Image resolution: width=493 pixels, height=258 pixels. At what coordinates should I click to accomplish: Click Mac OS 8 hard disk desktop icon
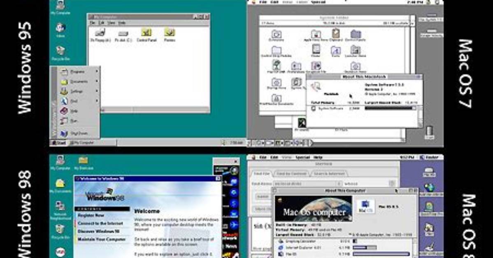tap(429, 172)
